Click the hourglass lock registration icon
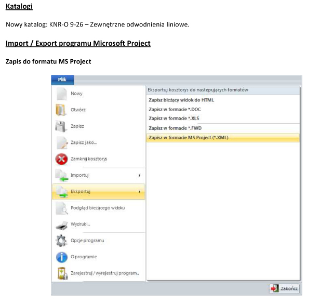The height and width of the screenshot is (304, 320). (x=62, y=273)
